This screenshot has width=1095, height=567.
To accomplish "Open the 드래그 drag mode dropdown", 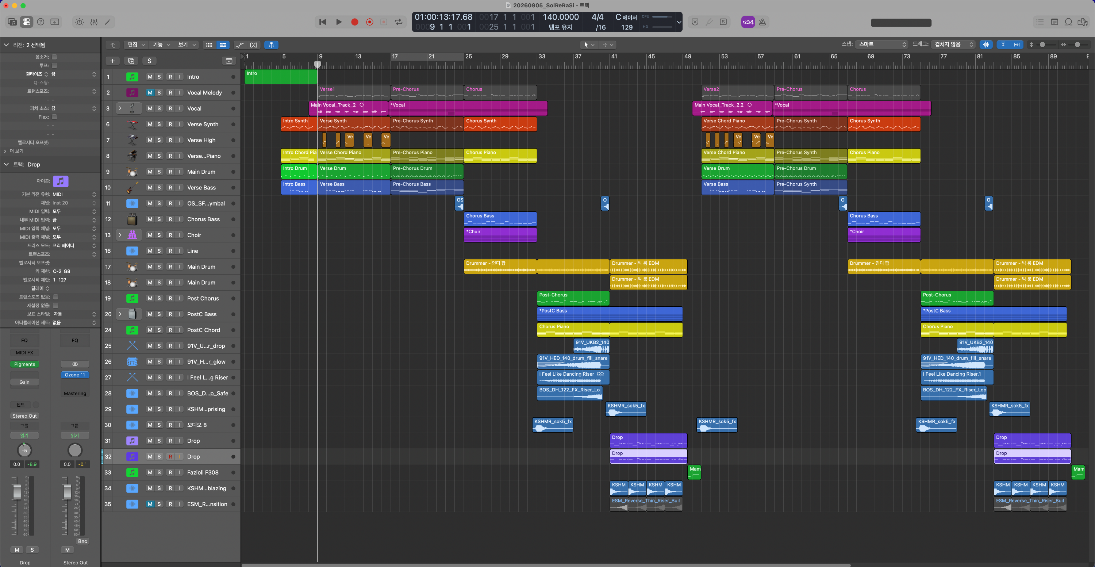I will (x=953, y=45).
